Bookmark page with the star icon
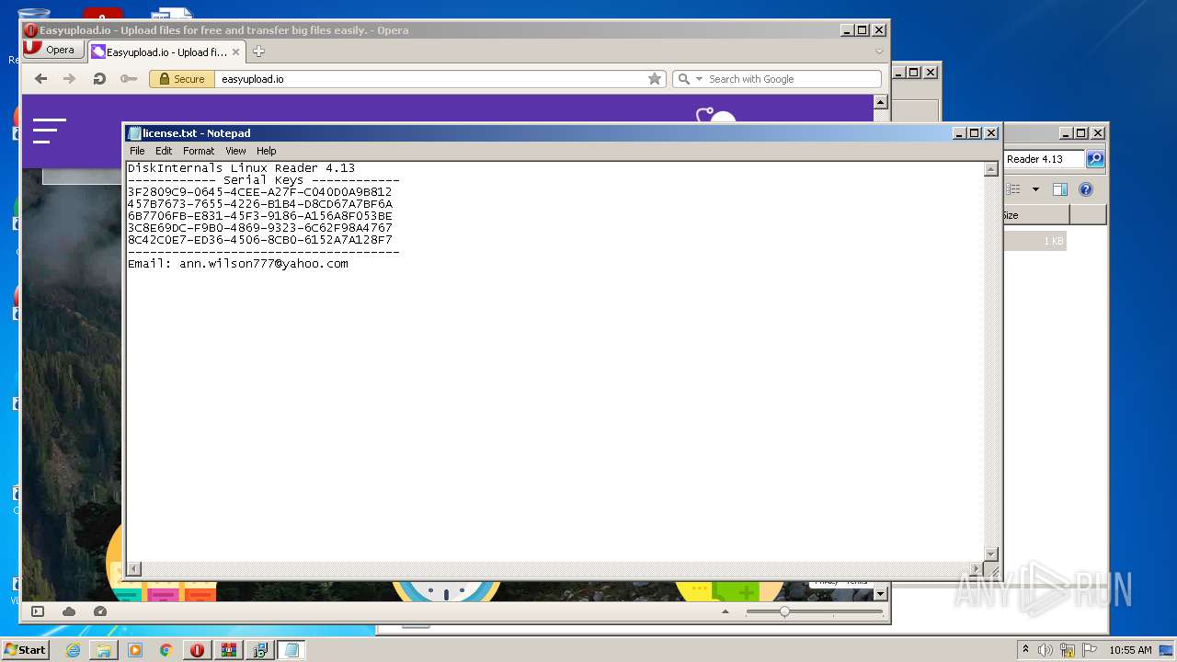Image resolution: width=1177 pixels, height=662 pixels. 655,79
